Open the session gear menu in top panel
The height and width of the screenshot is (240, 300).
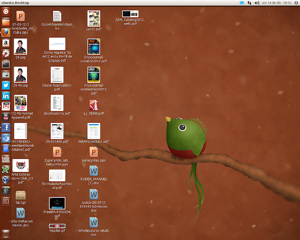point(296,3)
